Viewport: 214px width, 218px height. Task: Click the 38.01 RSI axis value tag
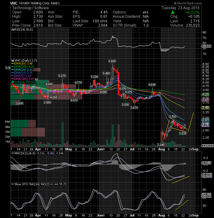pos(206,46)
